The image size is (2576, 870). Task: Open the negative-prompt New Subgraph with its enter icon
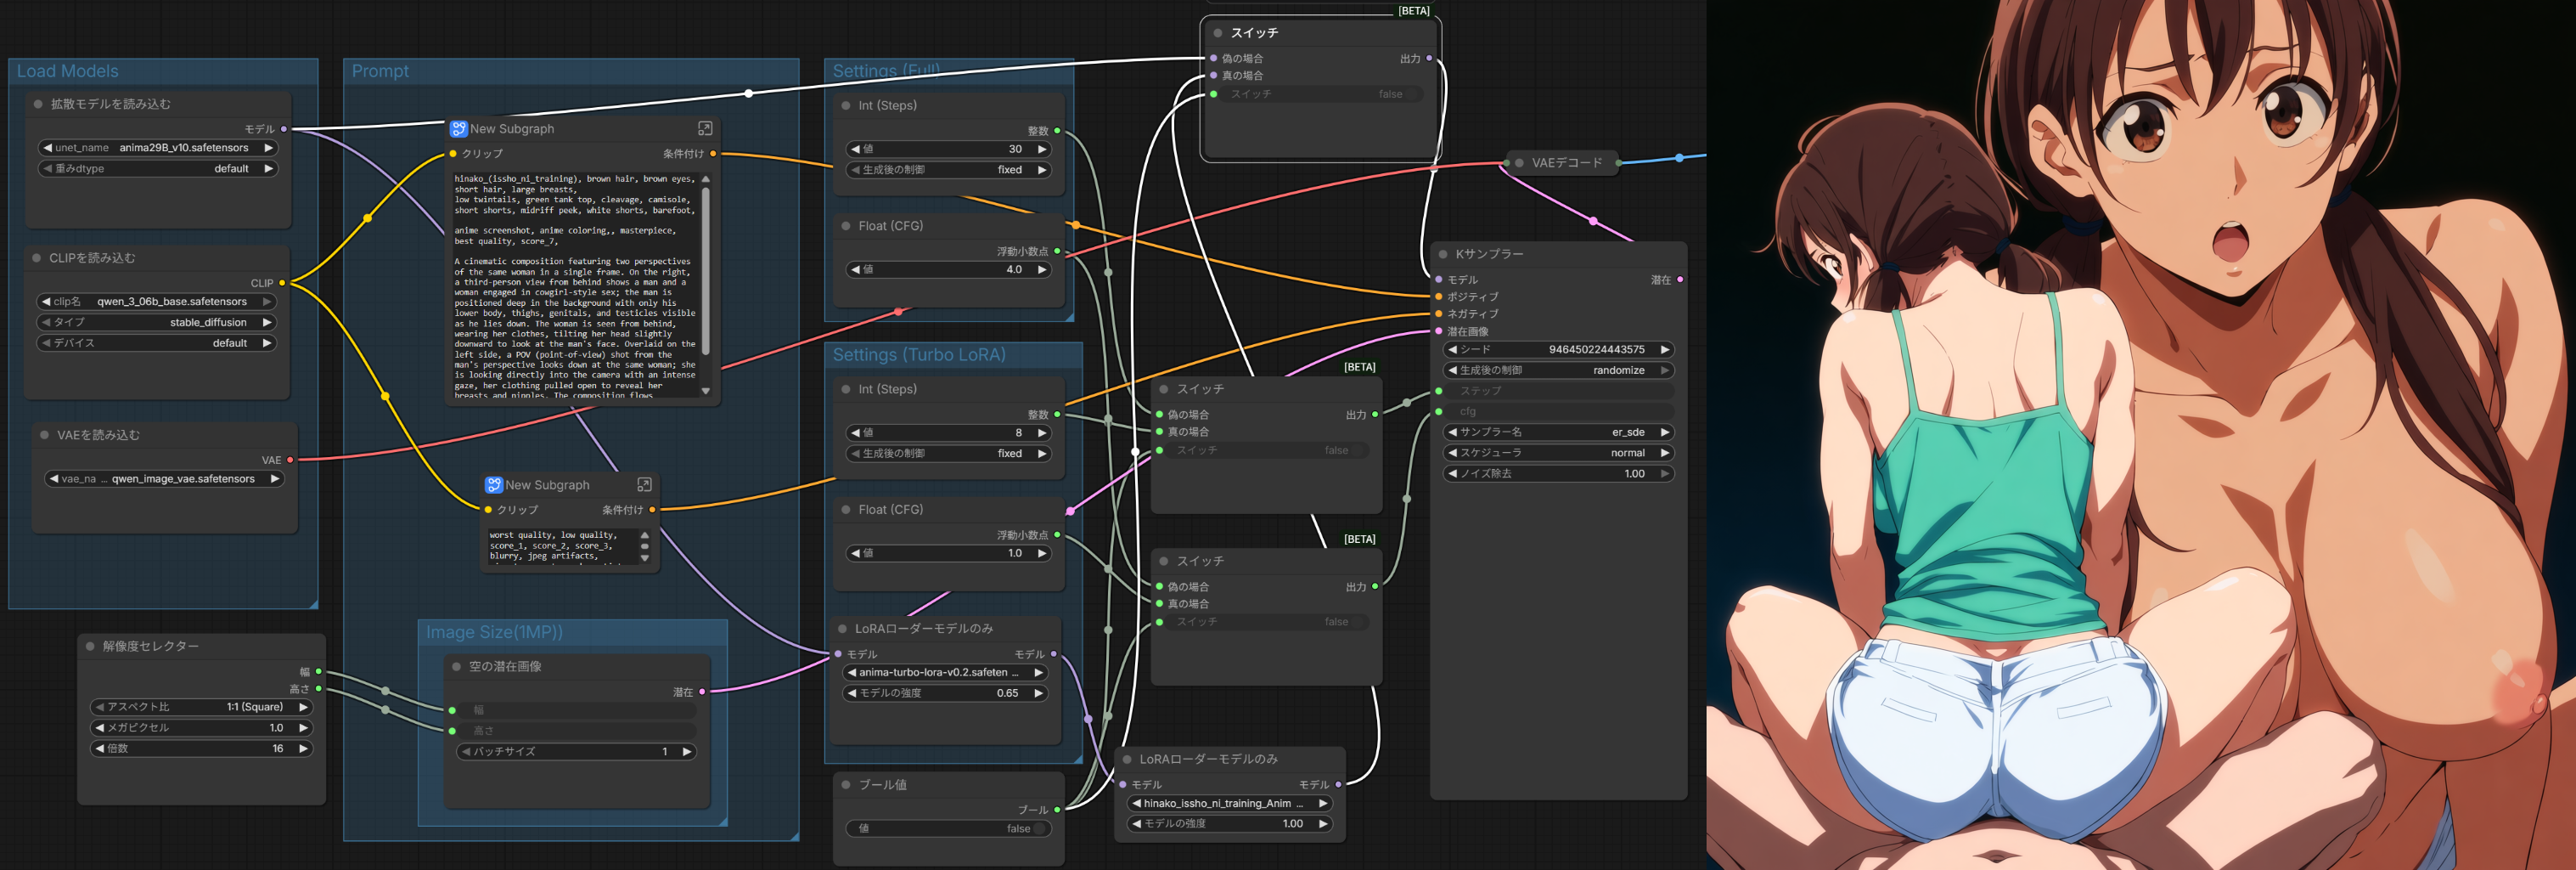pyautogui.click(x=645, y=486)
